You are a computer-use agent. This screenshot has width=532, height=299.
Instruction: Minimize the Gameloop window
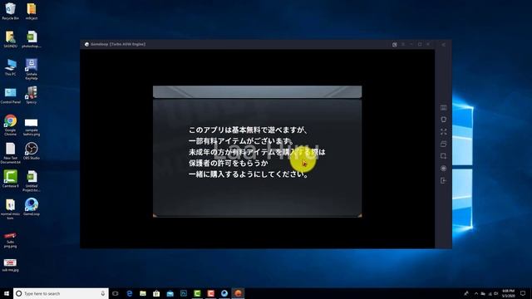(411, 44)
